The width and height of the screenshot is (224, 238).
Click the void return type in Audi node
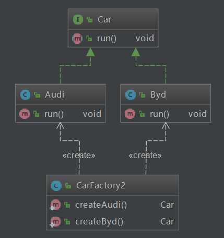[92, 114]
